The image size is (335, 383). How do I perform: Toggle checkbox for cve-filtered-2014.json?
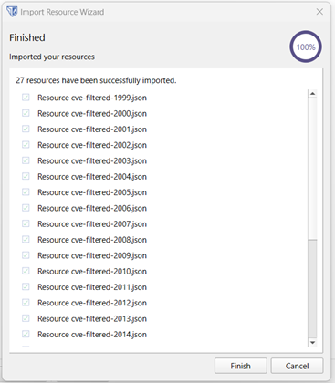pyautogui.click(x=26, y=335)
